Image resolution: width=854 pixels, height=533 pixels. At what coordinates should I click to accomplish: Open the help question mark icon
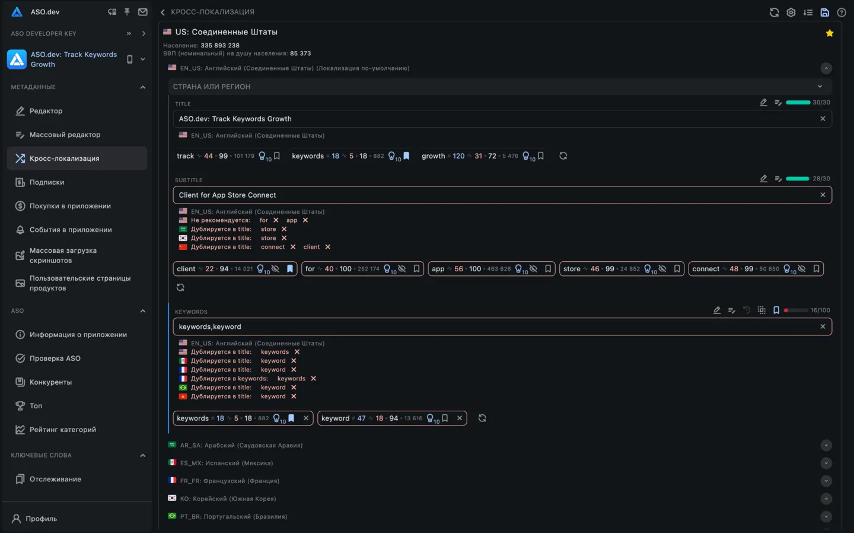(x=841, y=12)
